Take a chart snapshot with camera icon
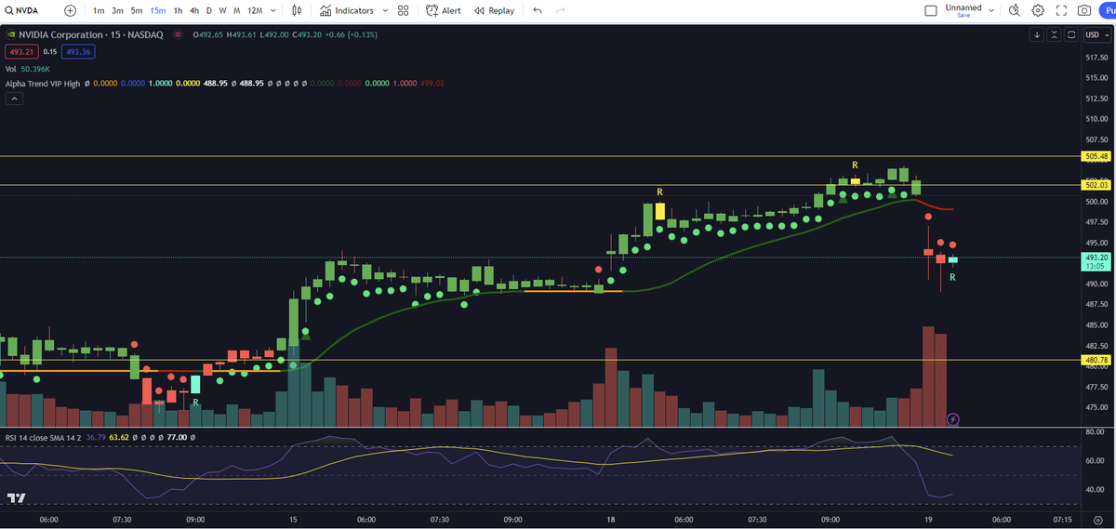This screenshot has width=1116, height=529. pos(1084,10)
